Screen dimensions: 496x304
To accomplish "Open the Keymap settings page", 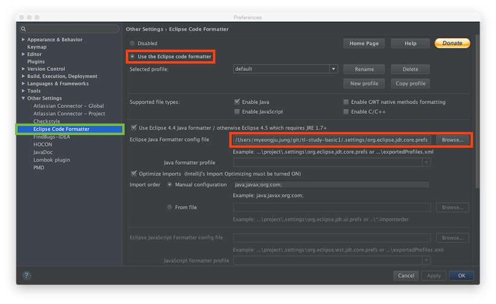I will click(37, 47).
